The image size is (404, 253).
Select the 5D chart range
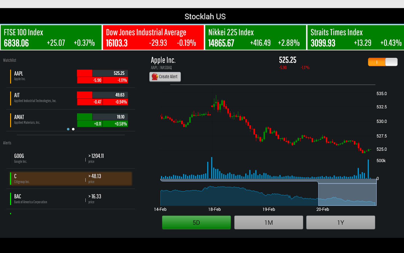[x=196, y=223]
